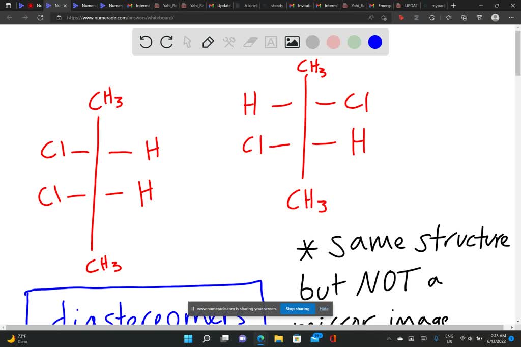Select the cursor selection tool
The height and width of the screenshot is (347, 521).
click(x=188, y=42)
